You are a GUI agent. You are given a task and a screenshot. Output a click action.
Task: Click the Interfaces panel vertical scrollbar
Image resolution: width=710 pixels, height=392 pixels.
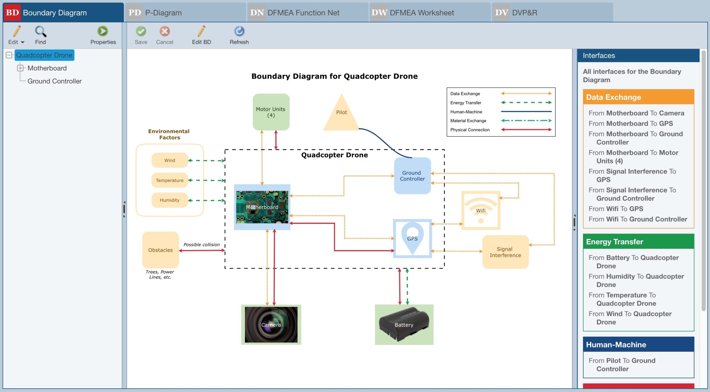(x=703, y=180)
